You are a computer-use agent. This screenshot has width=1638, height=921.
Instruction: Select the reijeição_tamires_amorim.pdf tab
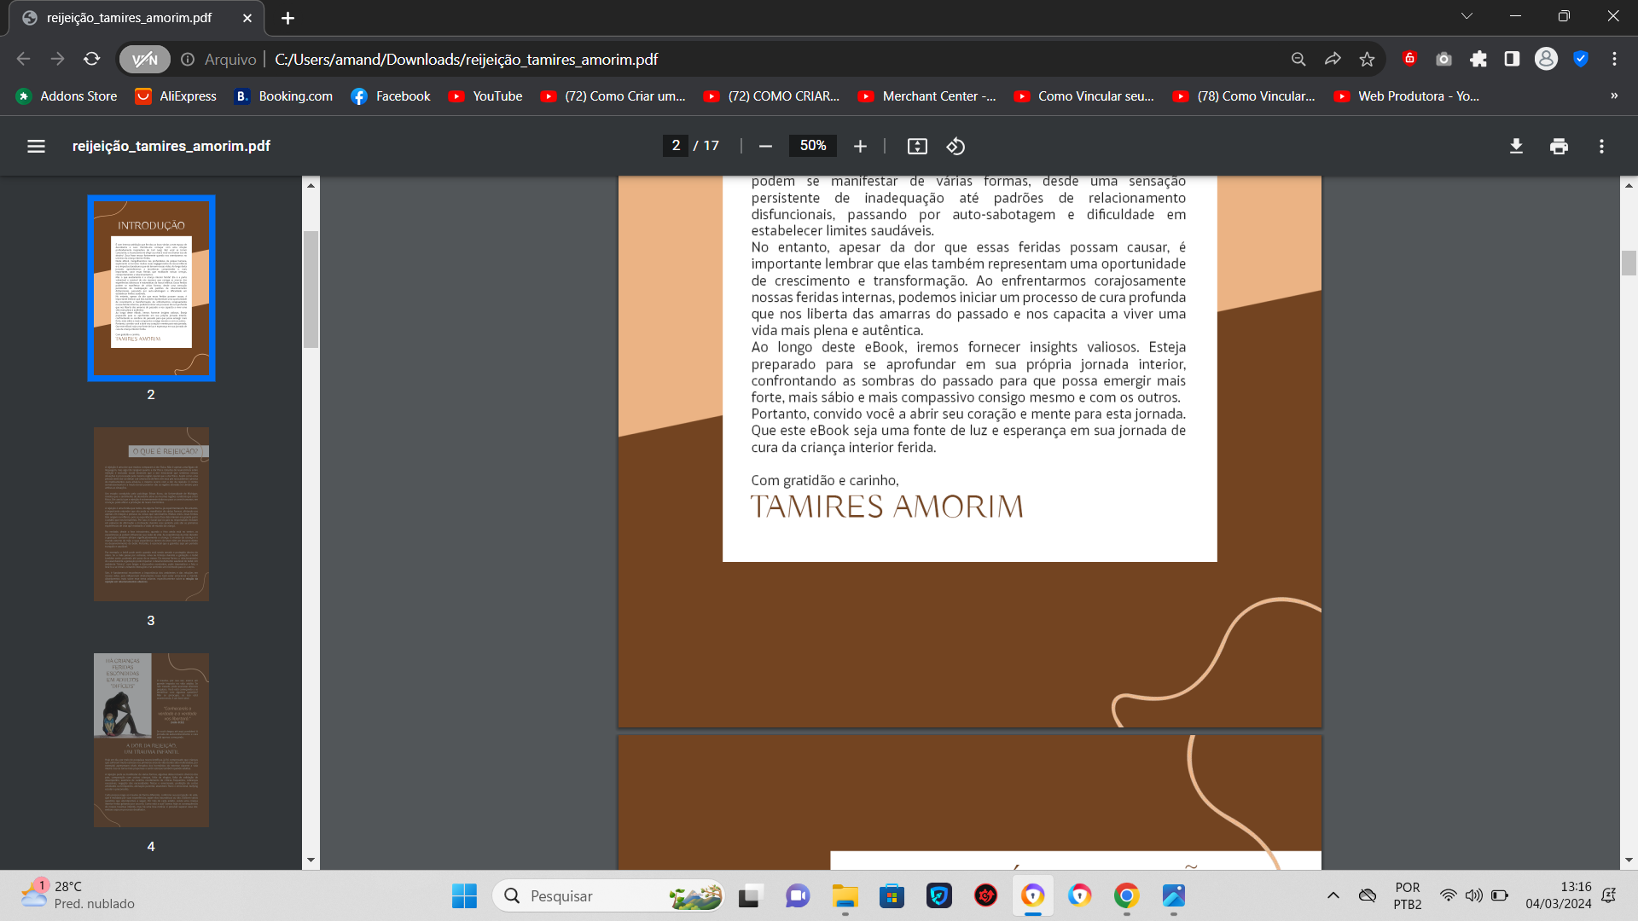click(128, 18)
